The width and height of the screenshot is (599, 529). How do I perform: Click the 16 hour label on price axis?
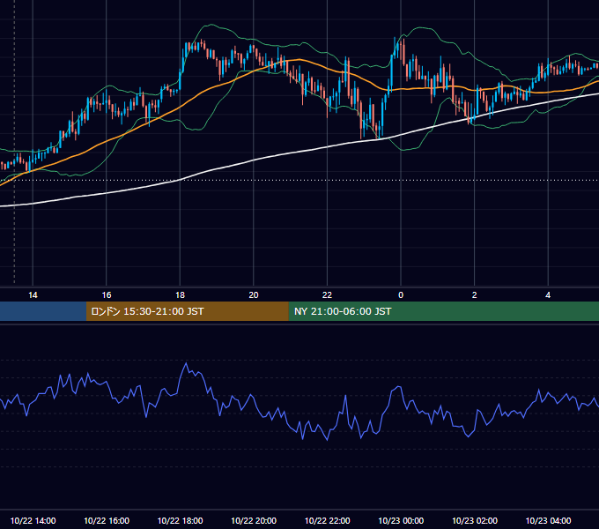[x=107, y=295]
